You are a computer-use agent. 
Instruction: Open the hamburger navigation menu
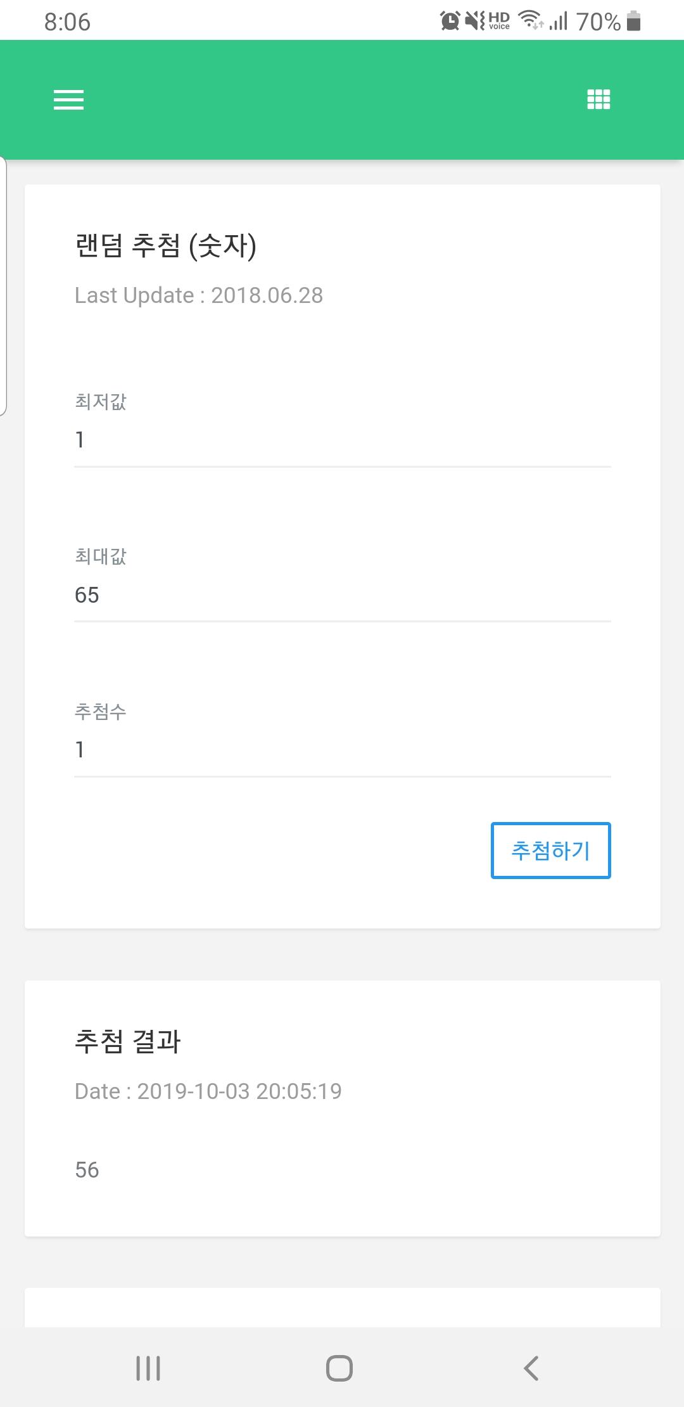click(x=68, y=100)
